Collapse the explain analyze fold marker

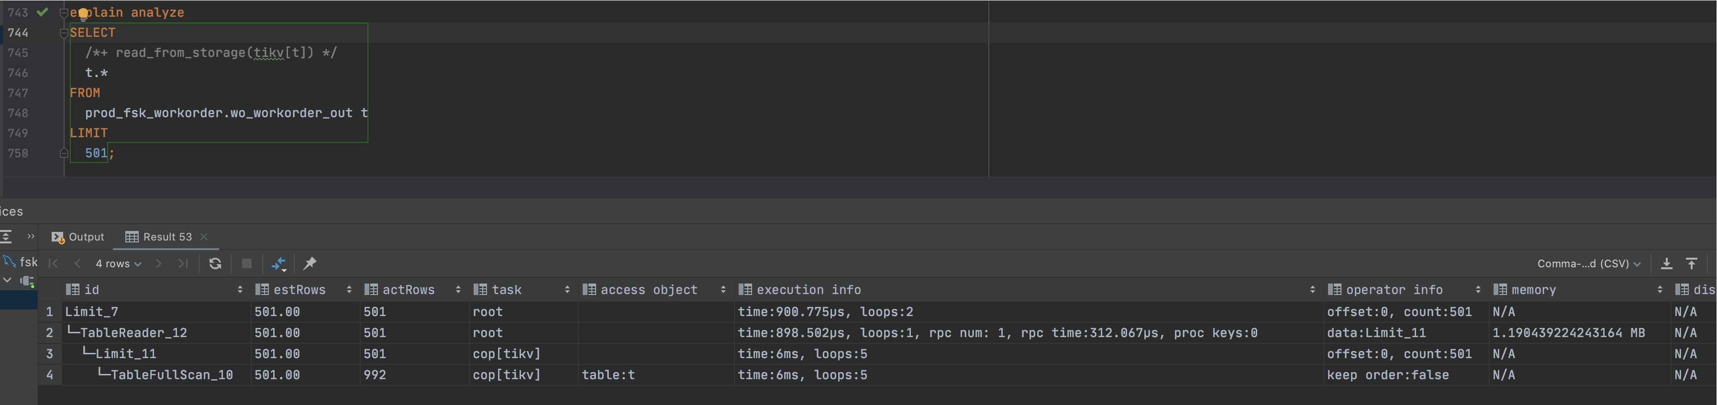click(64, 12)
